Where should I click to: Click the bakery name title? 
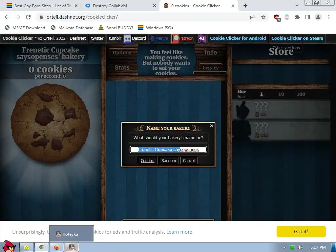50,53
